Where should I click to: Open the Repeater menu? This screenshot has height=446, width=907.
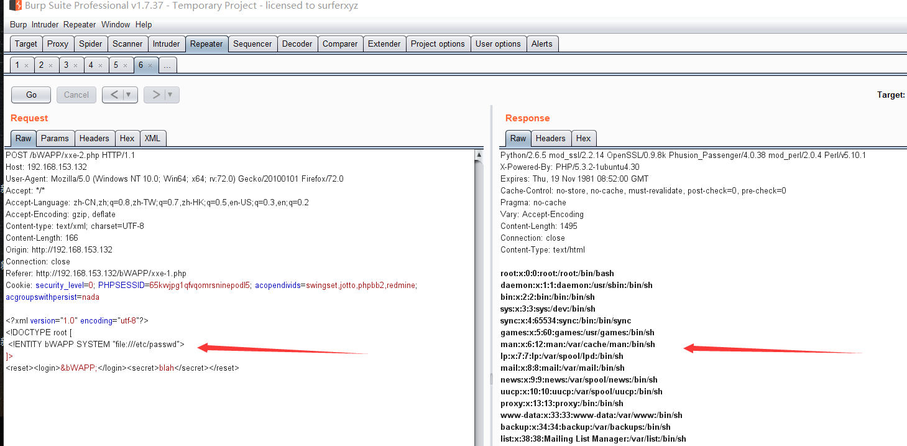coord(80,25)
